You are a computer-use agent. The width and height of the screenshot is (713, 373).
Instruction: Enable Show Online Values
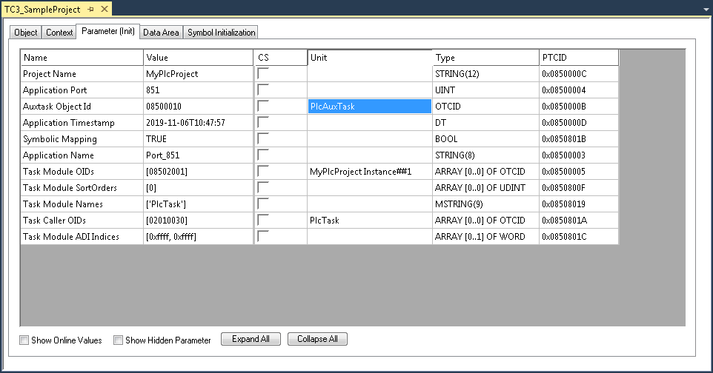coord(24,340)
